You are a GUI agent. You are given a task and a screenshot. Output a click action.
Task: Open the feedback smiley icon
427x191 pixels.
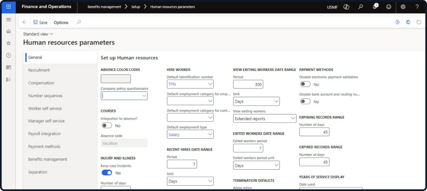[389, 7]
